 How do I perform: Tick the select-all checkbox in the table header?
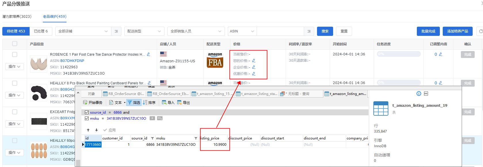pos(15,44)
